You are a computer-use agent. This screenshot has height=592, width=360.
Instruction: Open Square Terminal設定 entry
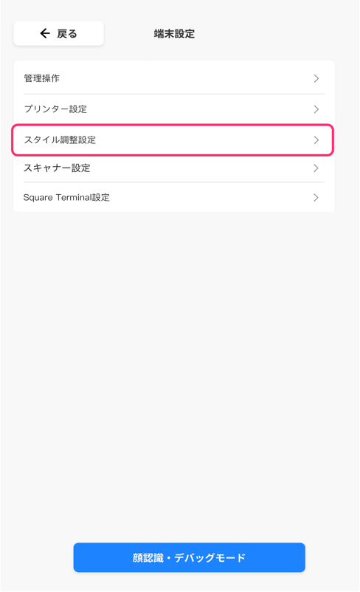click(174, 198)
